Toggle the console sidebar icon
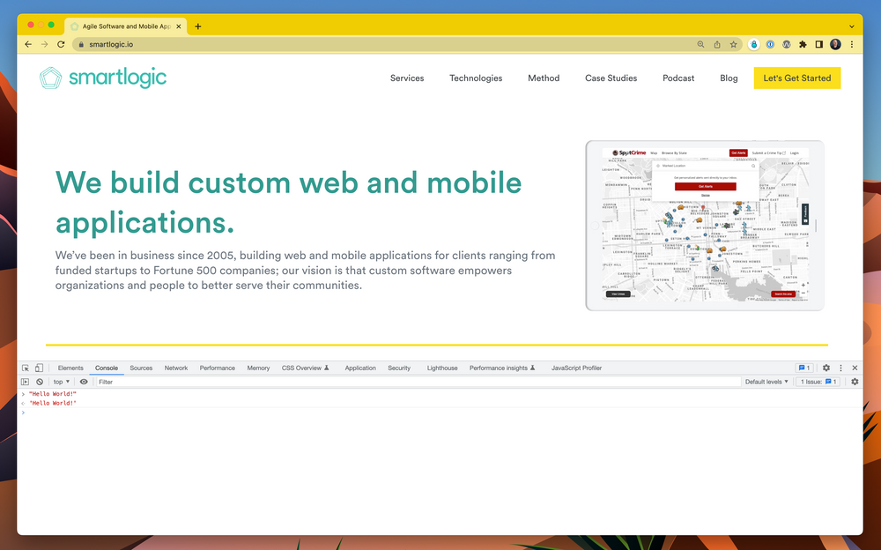Image resolution: width=881 pixels, height=550 pixels. (x=26, y=382)
